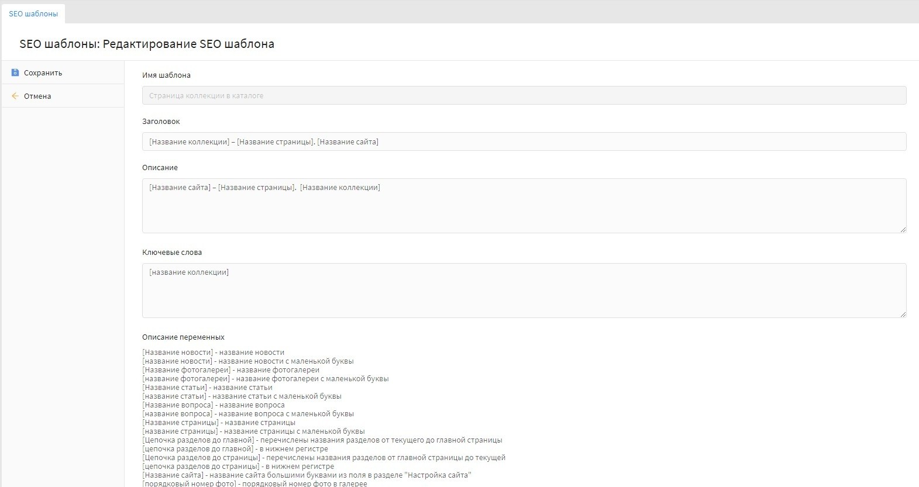
Task: Switch to the SEO шаблоны tab
Action: (x=33, y=13)
